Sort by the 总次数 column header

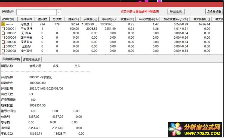pos(57,19)
